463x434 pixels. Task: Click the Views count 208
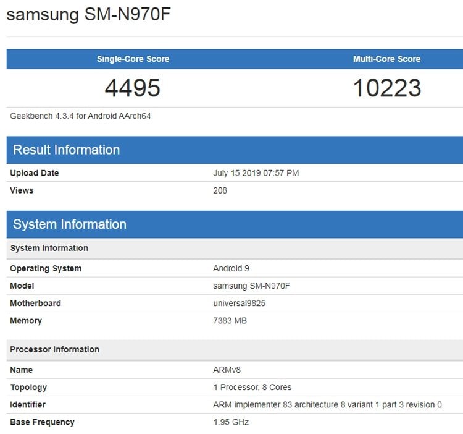coord(220,190)
